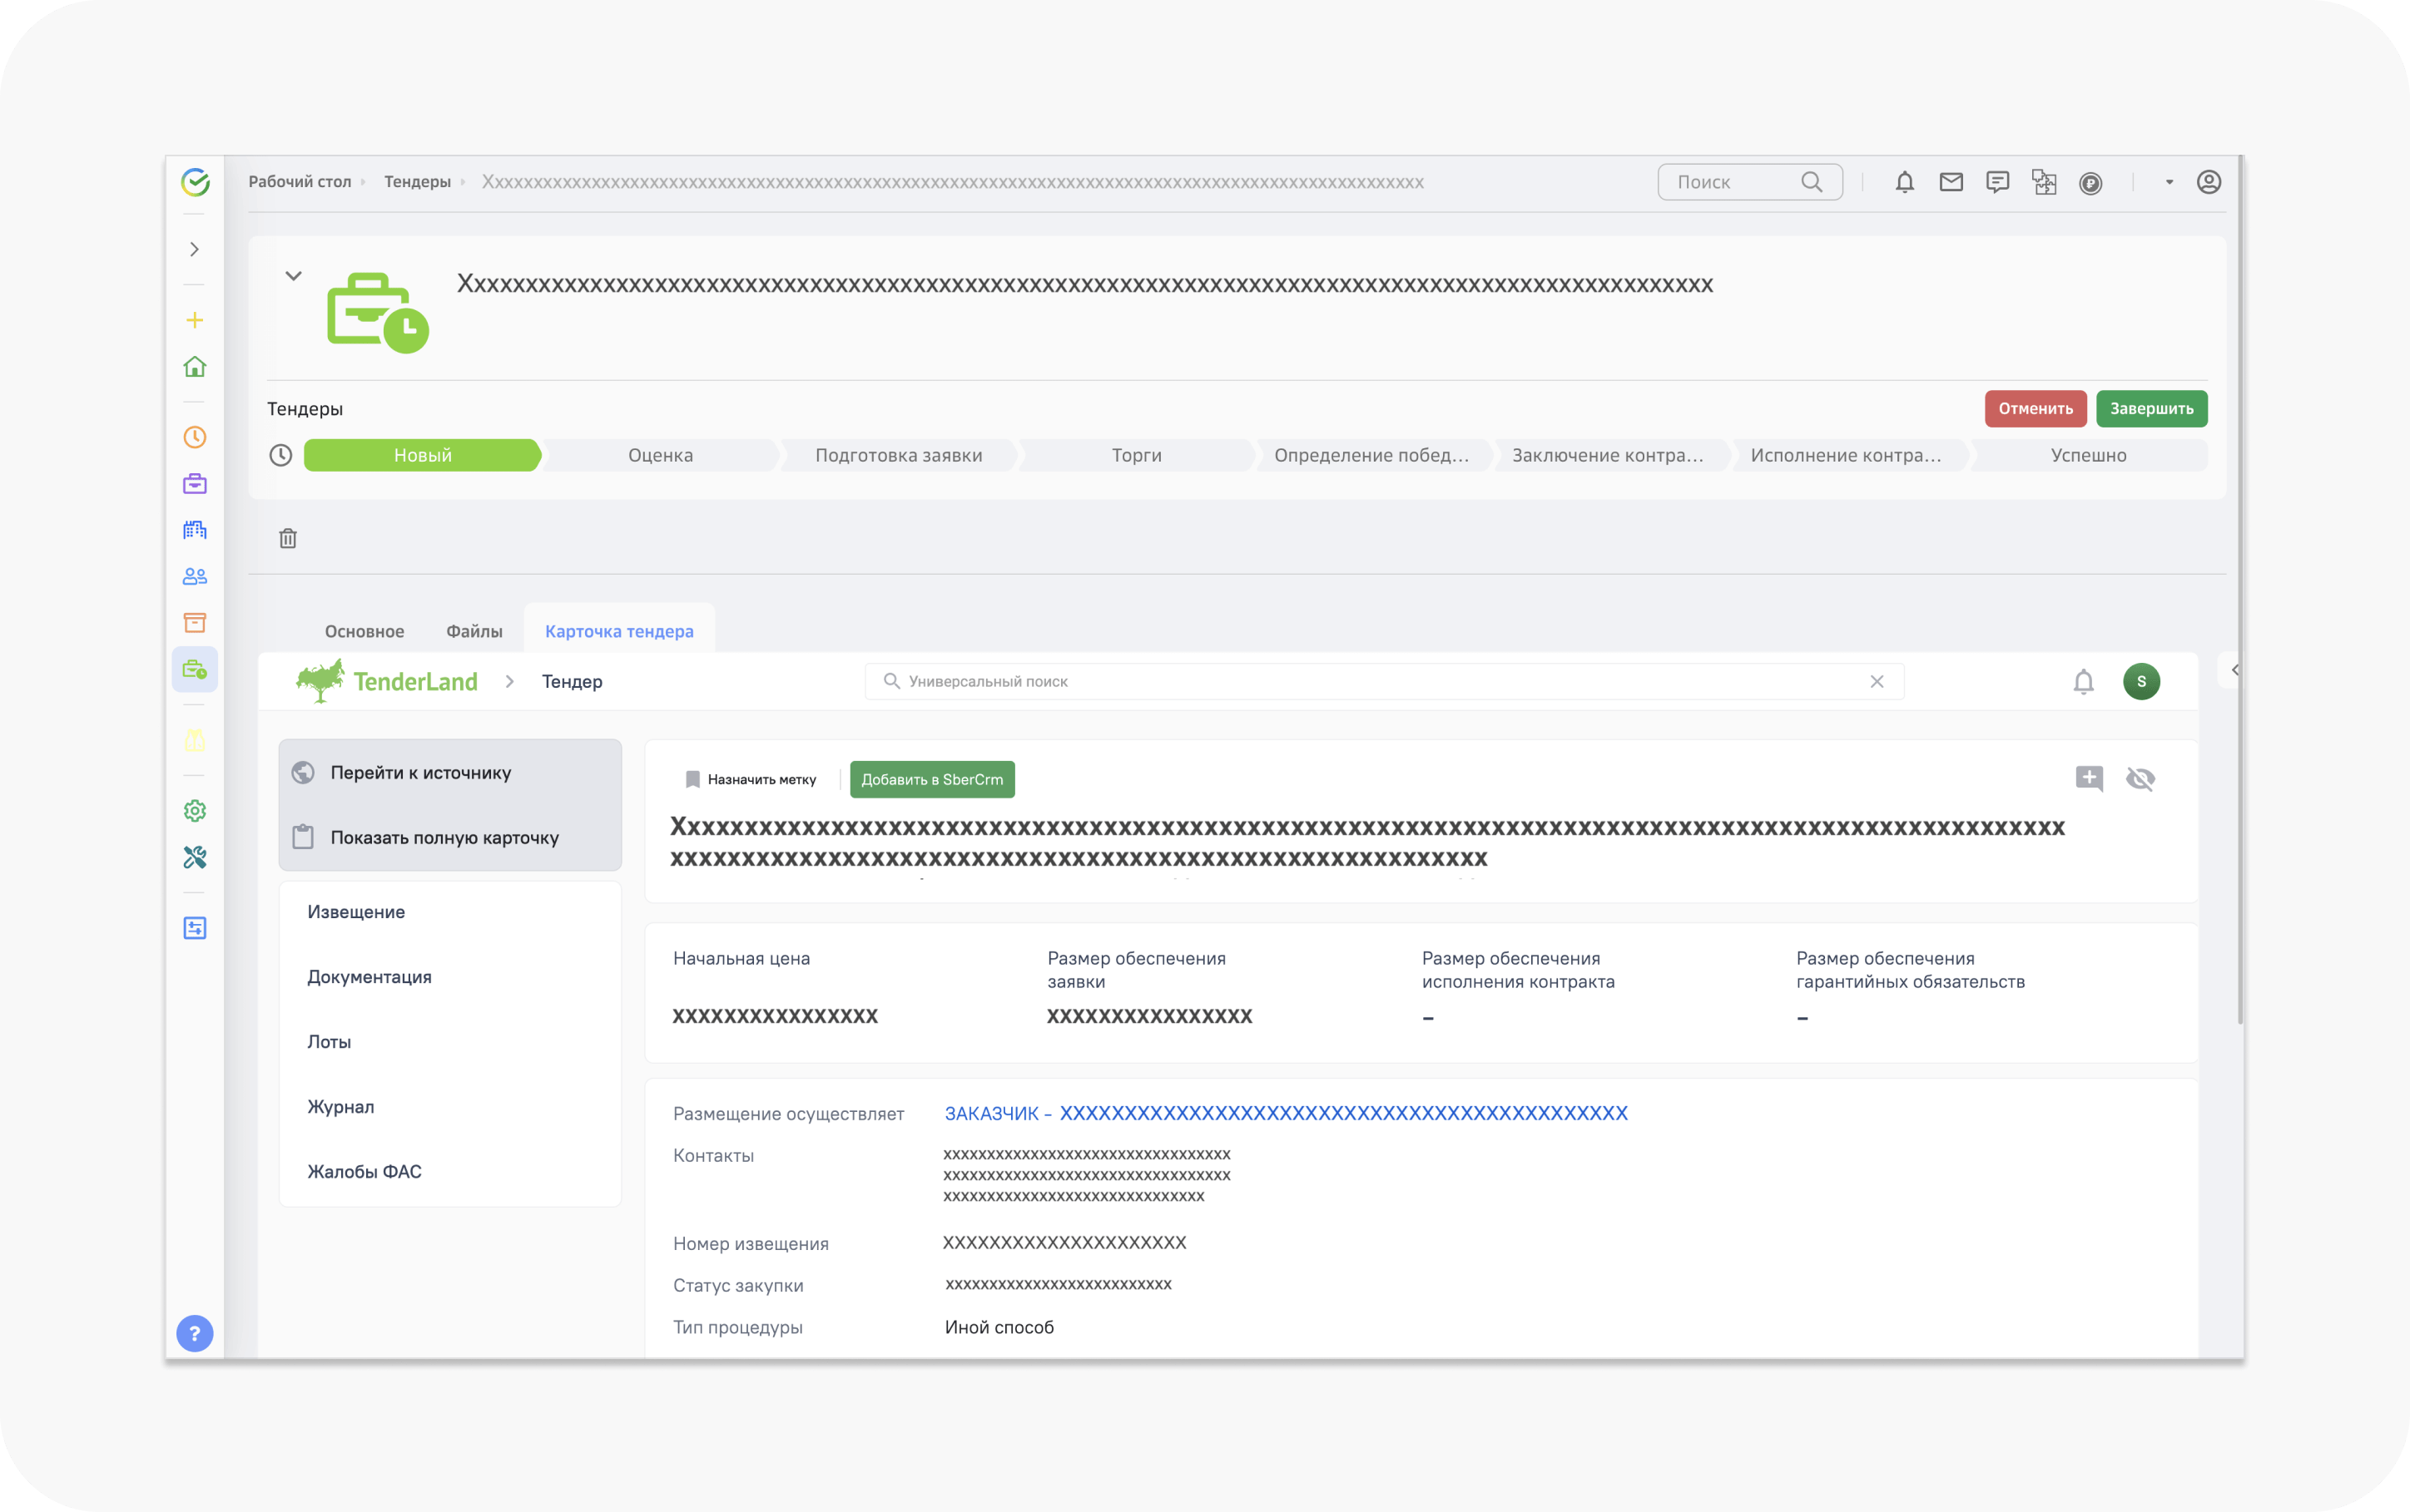The width and height of the screenshot is (2410, 1512).
Task: Open the chat messages icon
Action: pyautogui.click(x=1998, y=182)
